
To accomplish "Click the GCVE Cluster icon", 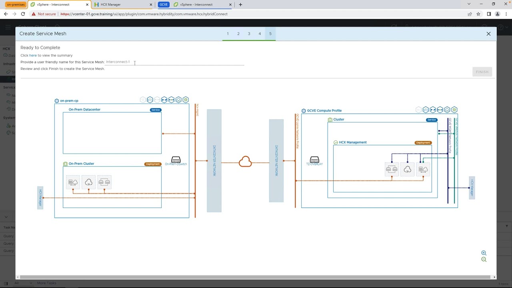I will click(x=330, y=120).
